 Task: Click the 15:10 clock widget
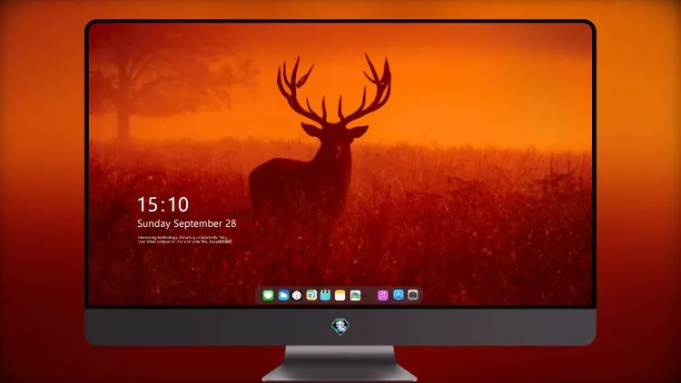click(x=163, y=204)
